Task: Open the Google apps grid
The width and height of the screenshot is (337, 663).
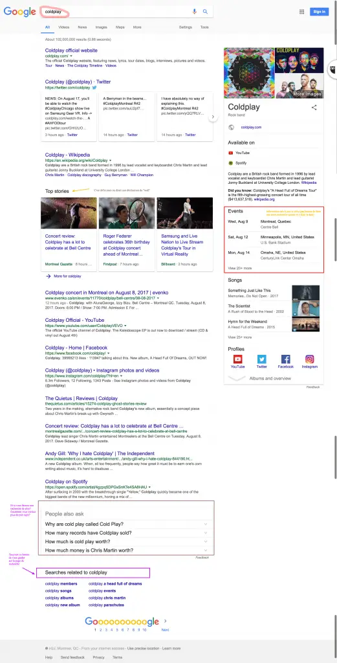Action: 302,12
